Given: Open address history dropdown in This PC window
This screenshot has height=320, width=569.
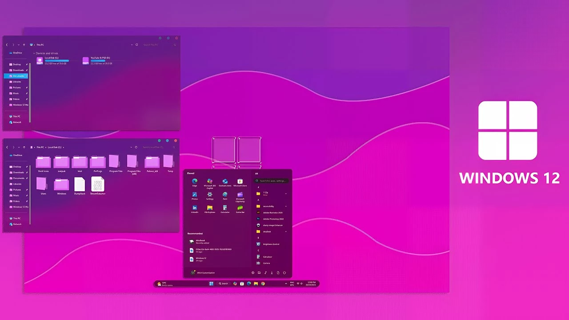Looking at the screenshot, I should pyautogui.click(x=132, y=44).
